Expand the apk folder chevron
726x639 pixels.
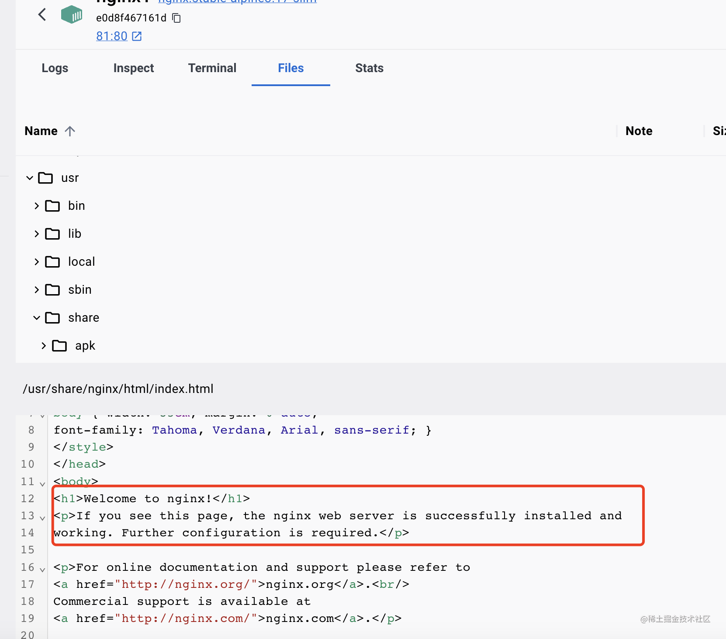(x=44, y=346)
